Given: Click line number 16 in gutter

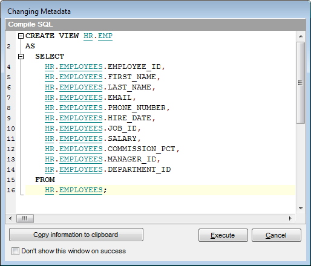Looking at the screenshot, I should [x=11, y=190].
